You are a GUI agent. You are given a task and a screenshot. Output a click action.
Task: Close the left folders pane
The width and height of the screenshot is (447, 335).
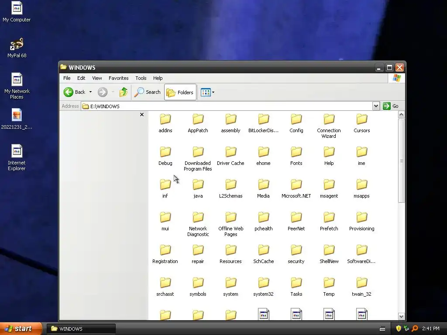pos(142,115)
